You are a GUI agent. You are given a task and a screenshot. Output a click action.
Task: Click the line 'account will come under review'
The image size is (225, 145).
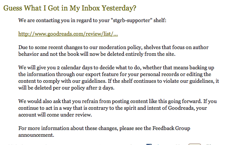coord(55,115)
